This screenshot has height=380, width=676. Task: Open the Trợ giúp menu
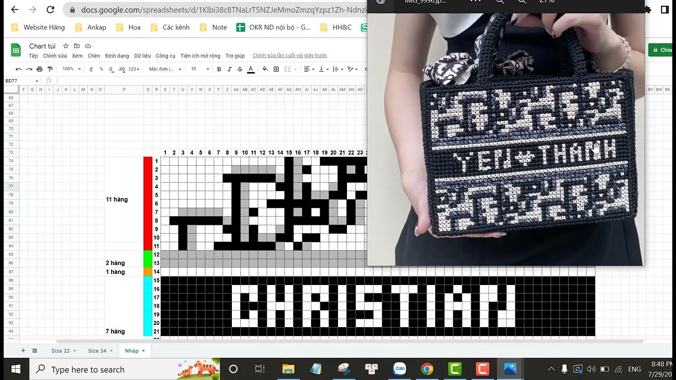click(x=236, y=56)
